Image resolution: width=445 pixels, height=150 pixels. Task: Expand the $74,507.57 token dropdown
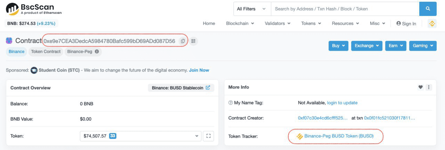click(140, 136)
